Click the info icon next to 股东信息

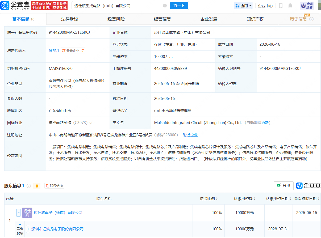29,186
